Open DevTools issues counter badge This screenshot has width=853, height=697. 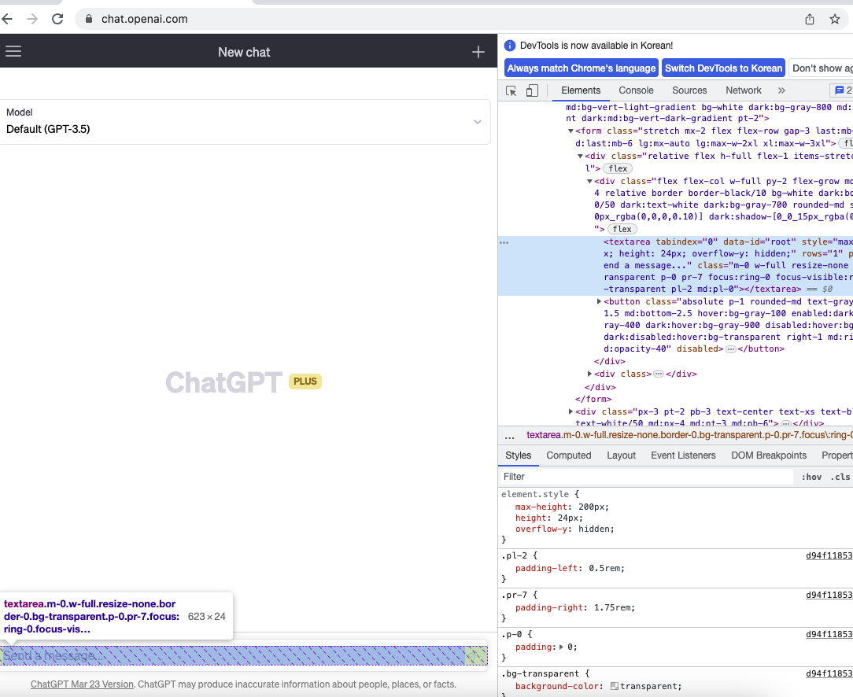[x=844, y=90]
